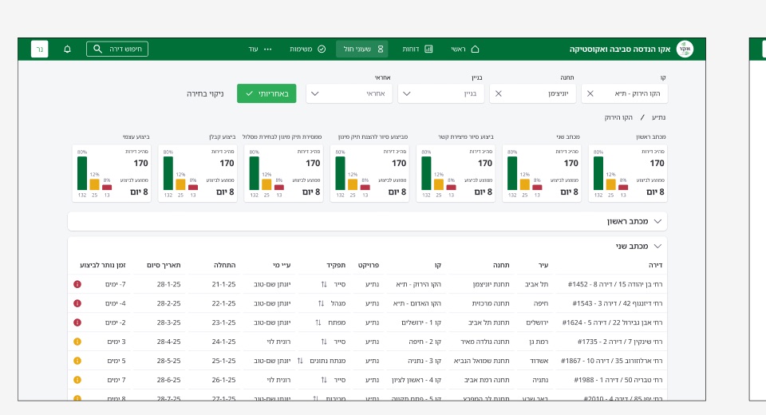766x415 pixels.
Task: Click רונית לוי in the 24-1-25 row
Action: pyautogui.click(x=278, y=342)
